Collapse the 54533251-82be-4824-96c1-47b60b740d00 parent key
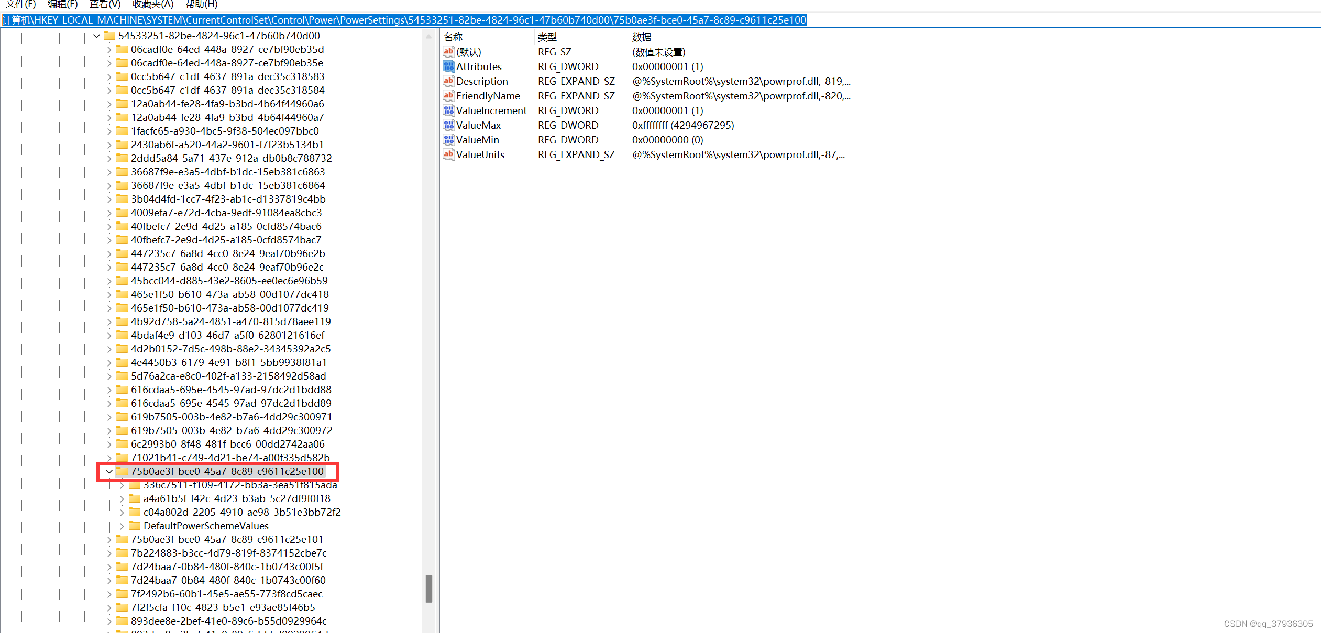Image resolution: width=1321 pixels, height=633 pixels. coord(96,36)
